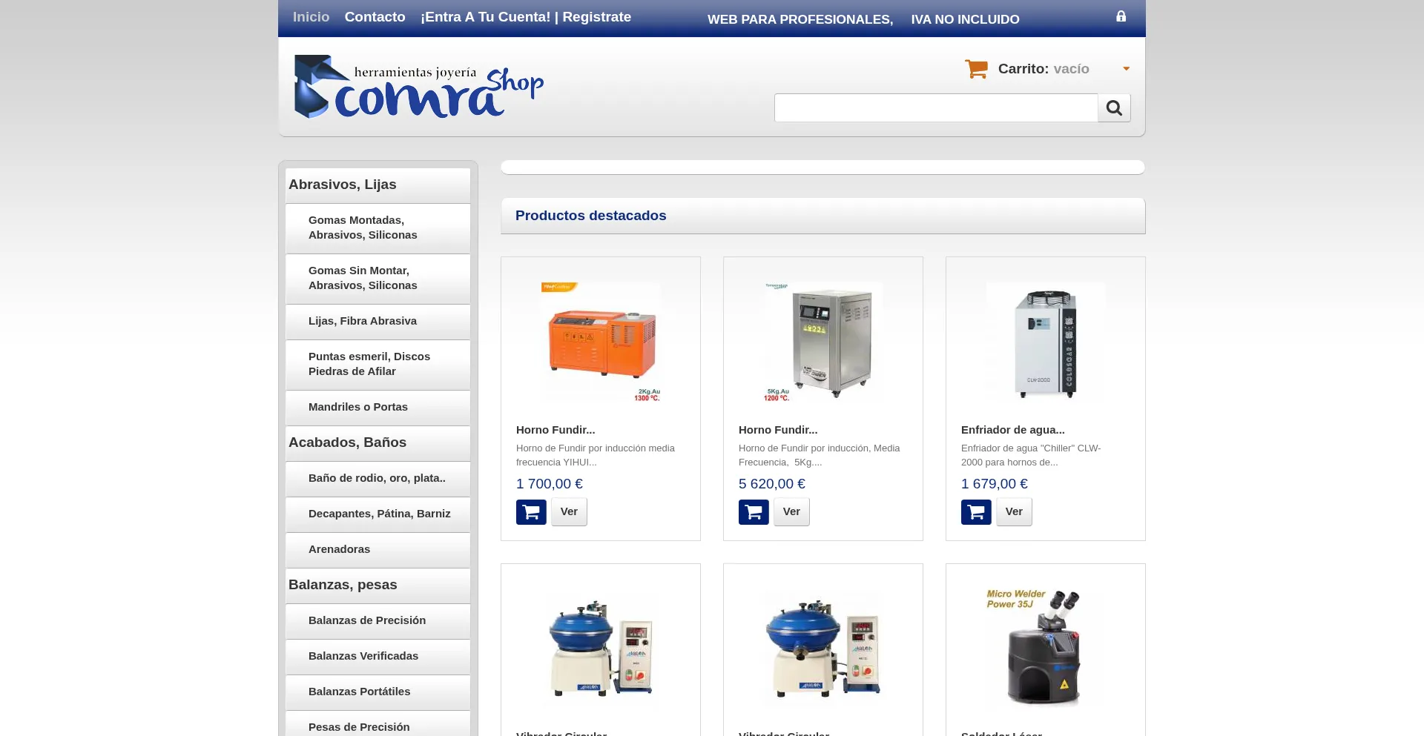This screenshot has height=736, width=1424.
Task: Open the Enfriador de agua... title link
Action: coord(1013,430)
